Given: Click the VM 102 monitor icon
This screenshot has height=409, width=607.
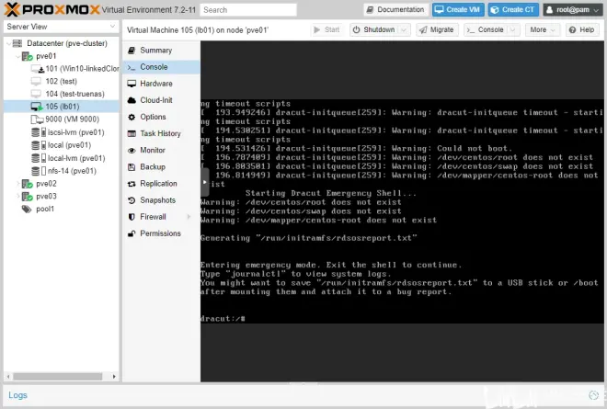Looking at the screenshot, I should [36, 81].
